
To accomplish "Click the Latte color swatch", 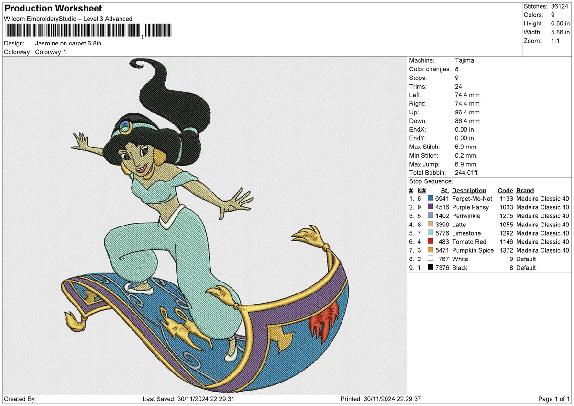I will 430,224.
